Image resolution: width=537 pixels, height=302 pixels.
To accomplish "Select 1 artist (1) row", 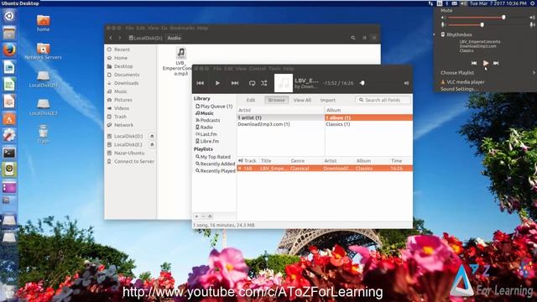I will pos(280,117).
